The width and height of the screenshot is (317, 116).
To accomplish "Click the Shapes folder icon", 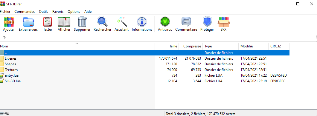I will coord(2,64).
